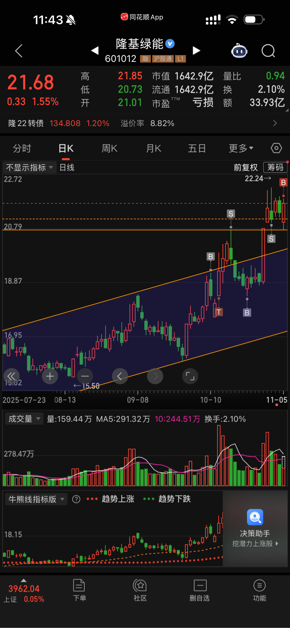The image size is (290, 628).
Task: Open 牛熊线指标版 dropdown
Action: click(36, 499)
